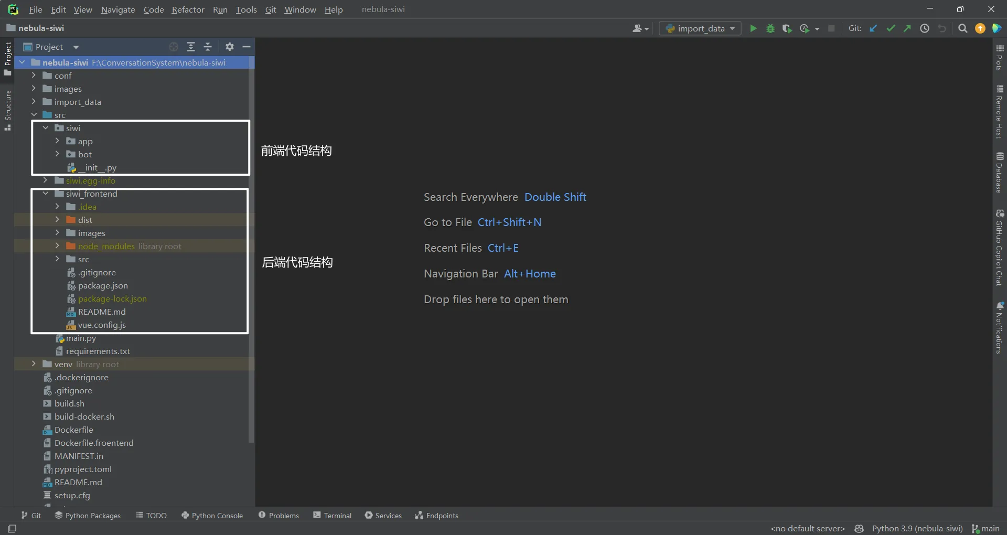
Task: Open IDE updates orange icon
Action: [980, 28]
